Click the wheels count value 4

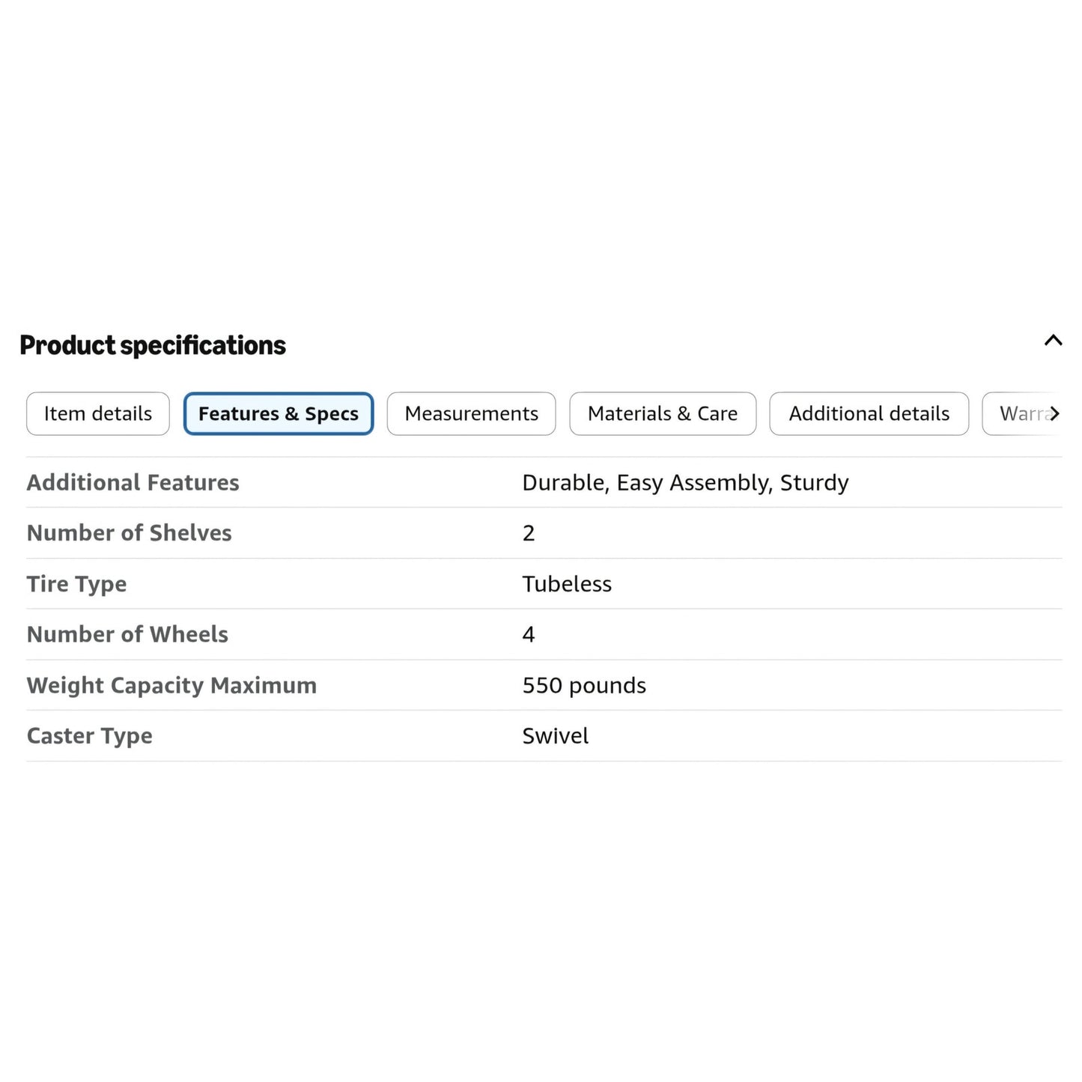point(529,635)
